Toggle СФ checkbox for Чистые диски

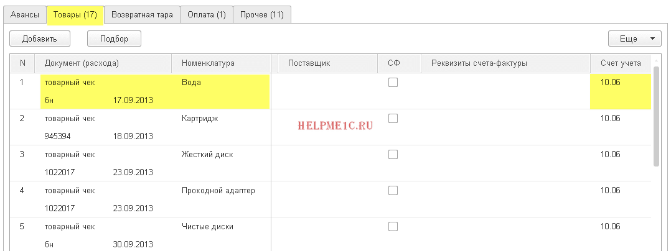click(393, 227)
